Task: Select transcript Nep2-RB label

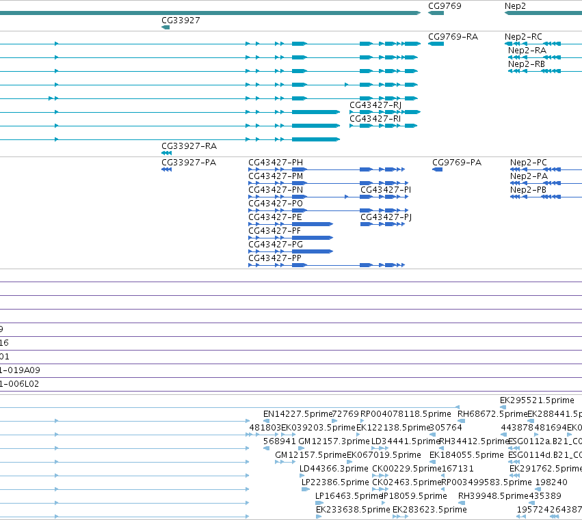Action: (527, 64)
